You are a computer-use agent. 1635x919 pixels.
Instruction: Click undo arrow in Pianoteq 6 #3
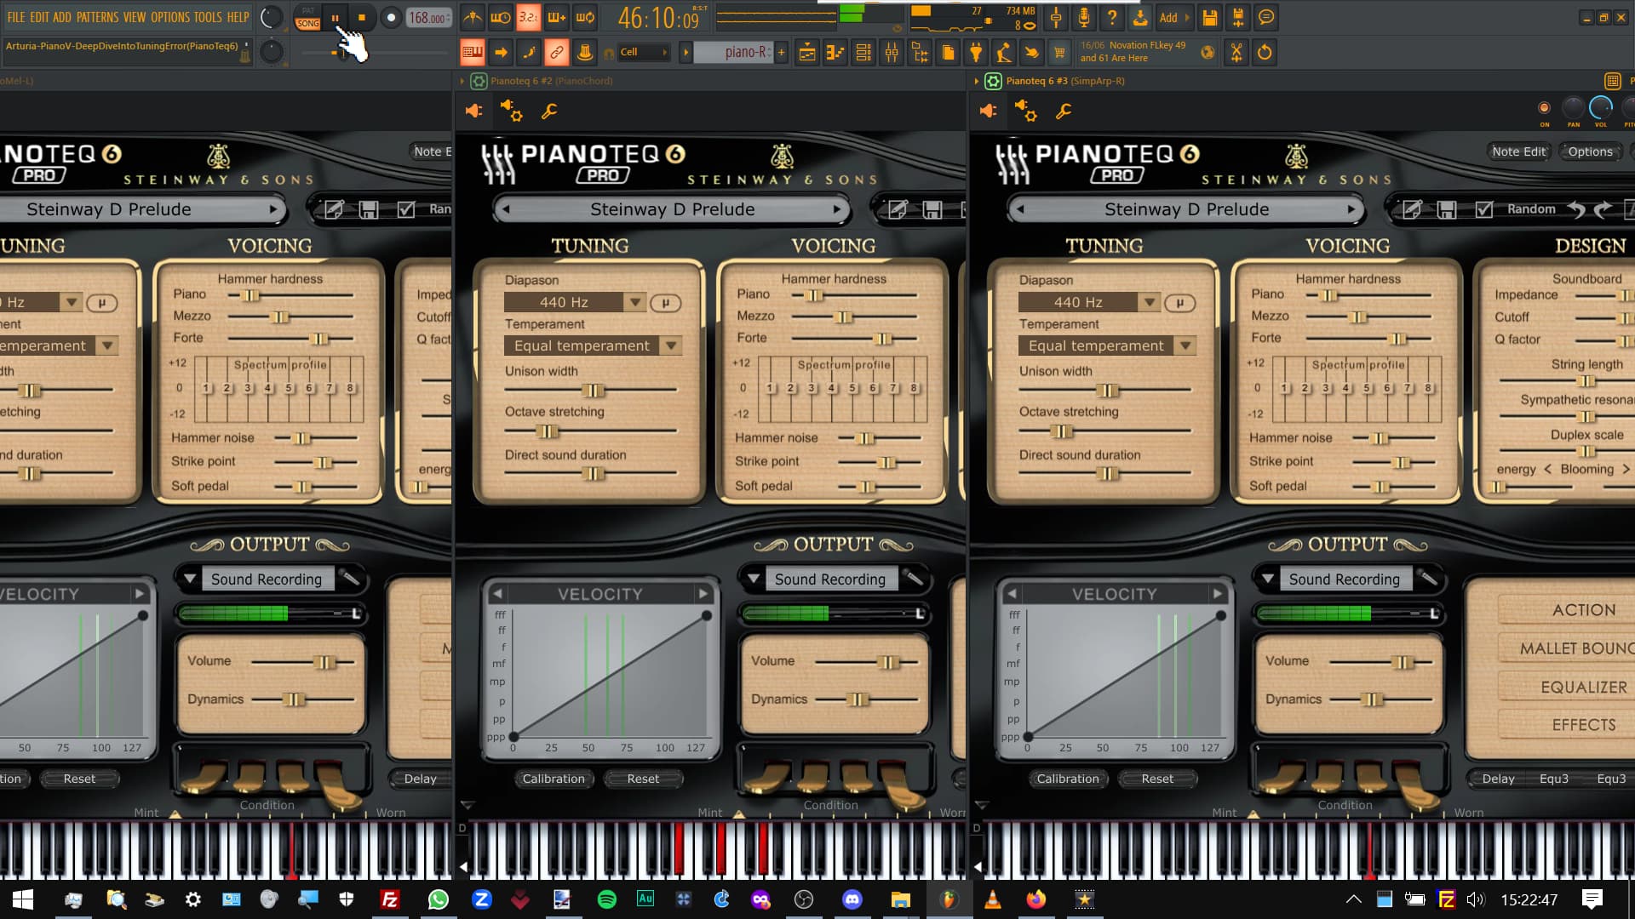[x=1576, y=209]
